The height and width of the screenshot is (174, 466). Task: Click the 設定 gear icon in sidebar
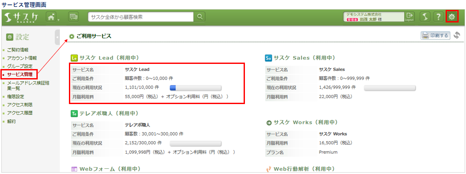[10, 37]
